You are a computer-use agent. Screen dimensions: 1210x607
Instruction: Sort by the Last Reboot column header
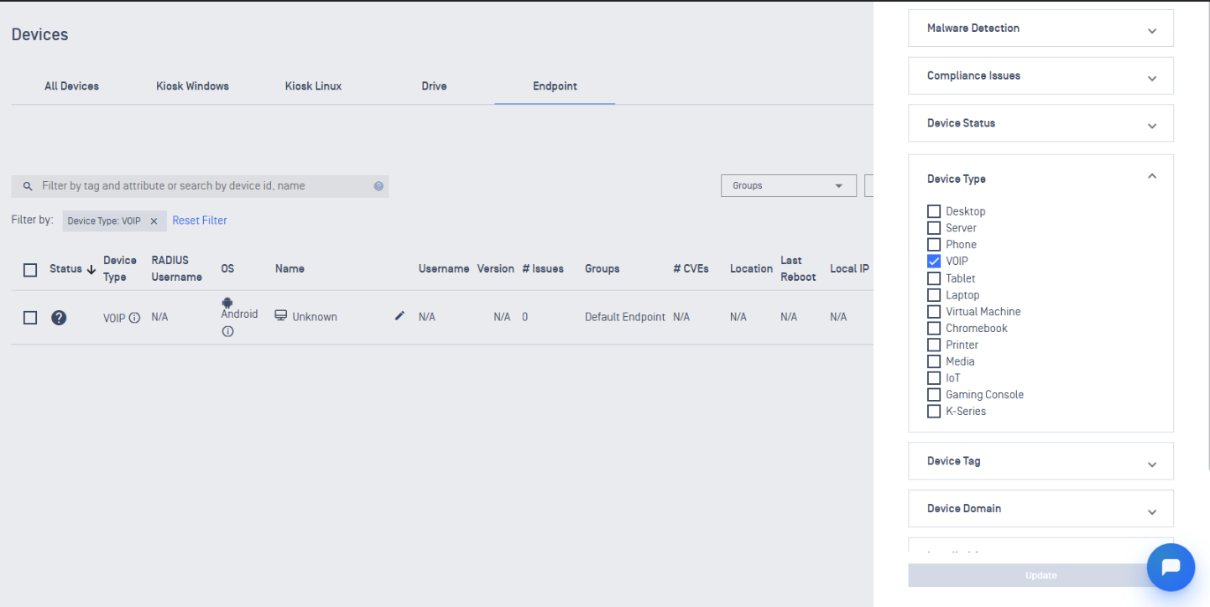pos(798,269)
